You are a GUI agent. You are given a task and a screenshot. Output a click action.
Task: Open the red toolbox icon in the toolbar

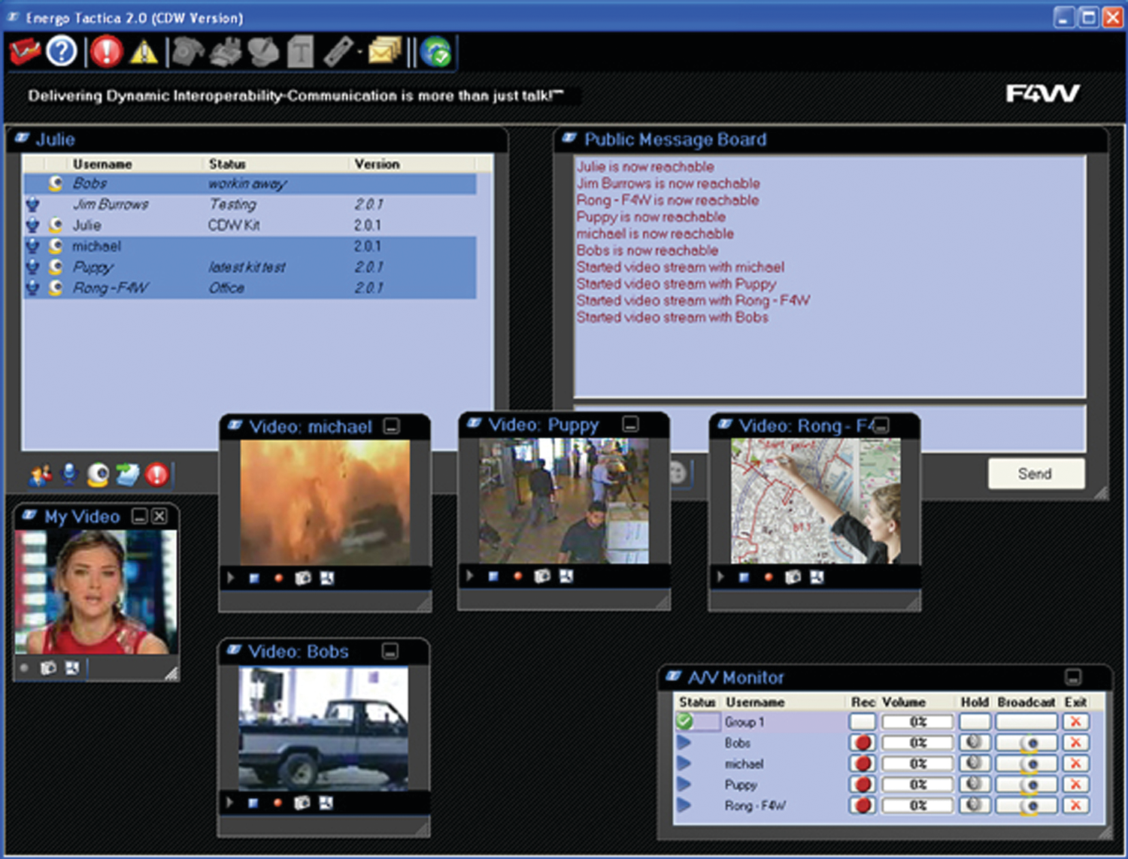pos(25,52)
